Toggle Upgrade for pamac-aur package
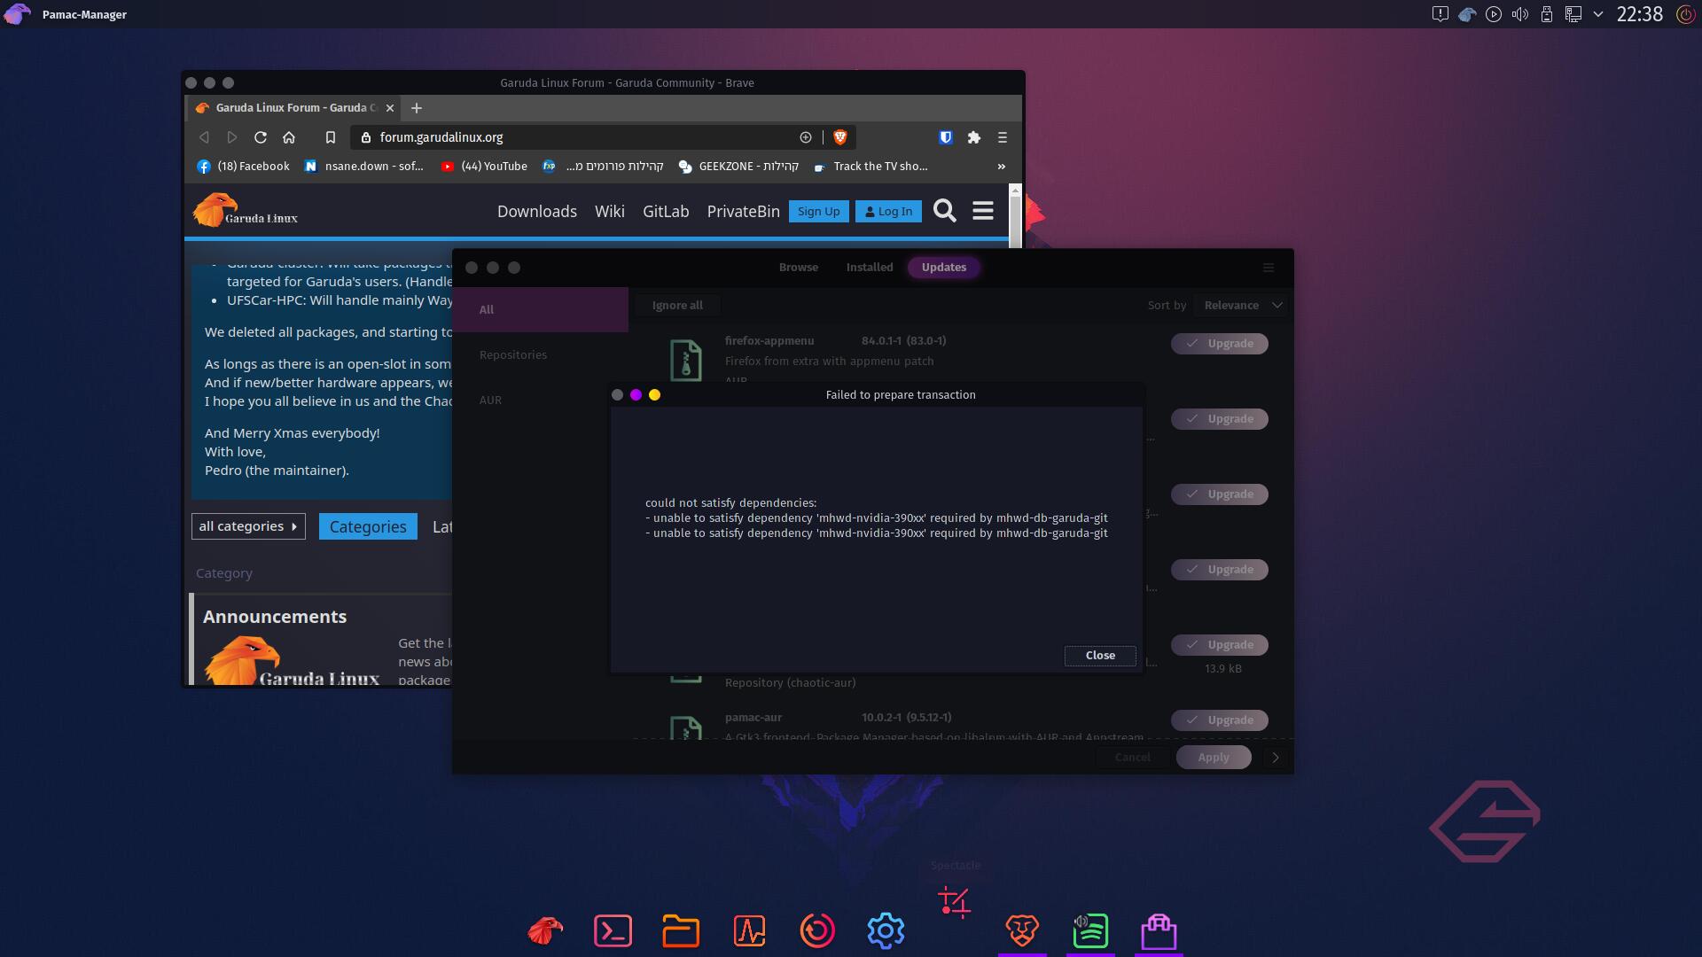 point(1219,720)
